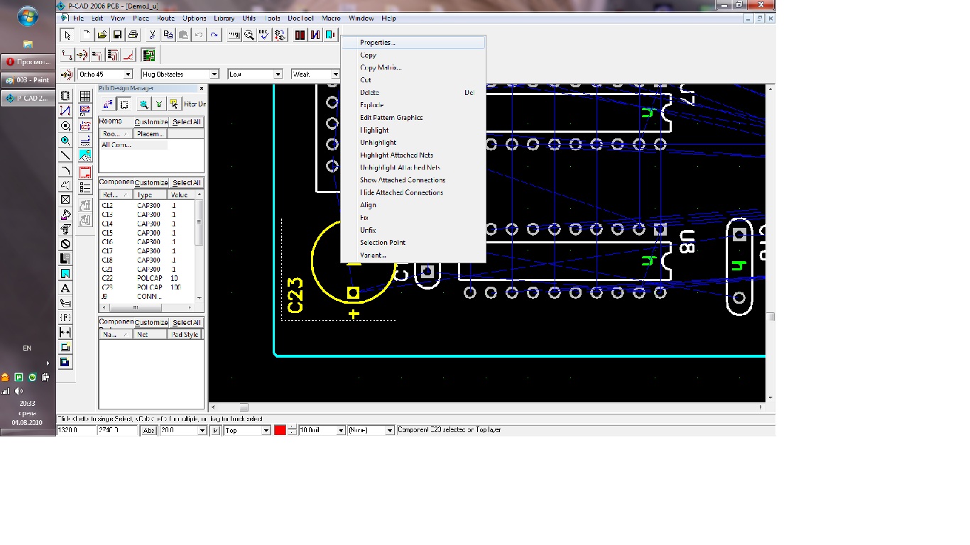Screen dimensions: 970x545
Task: Select the Place Keepout tool
Action: (x=65, y=243)
